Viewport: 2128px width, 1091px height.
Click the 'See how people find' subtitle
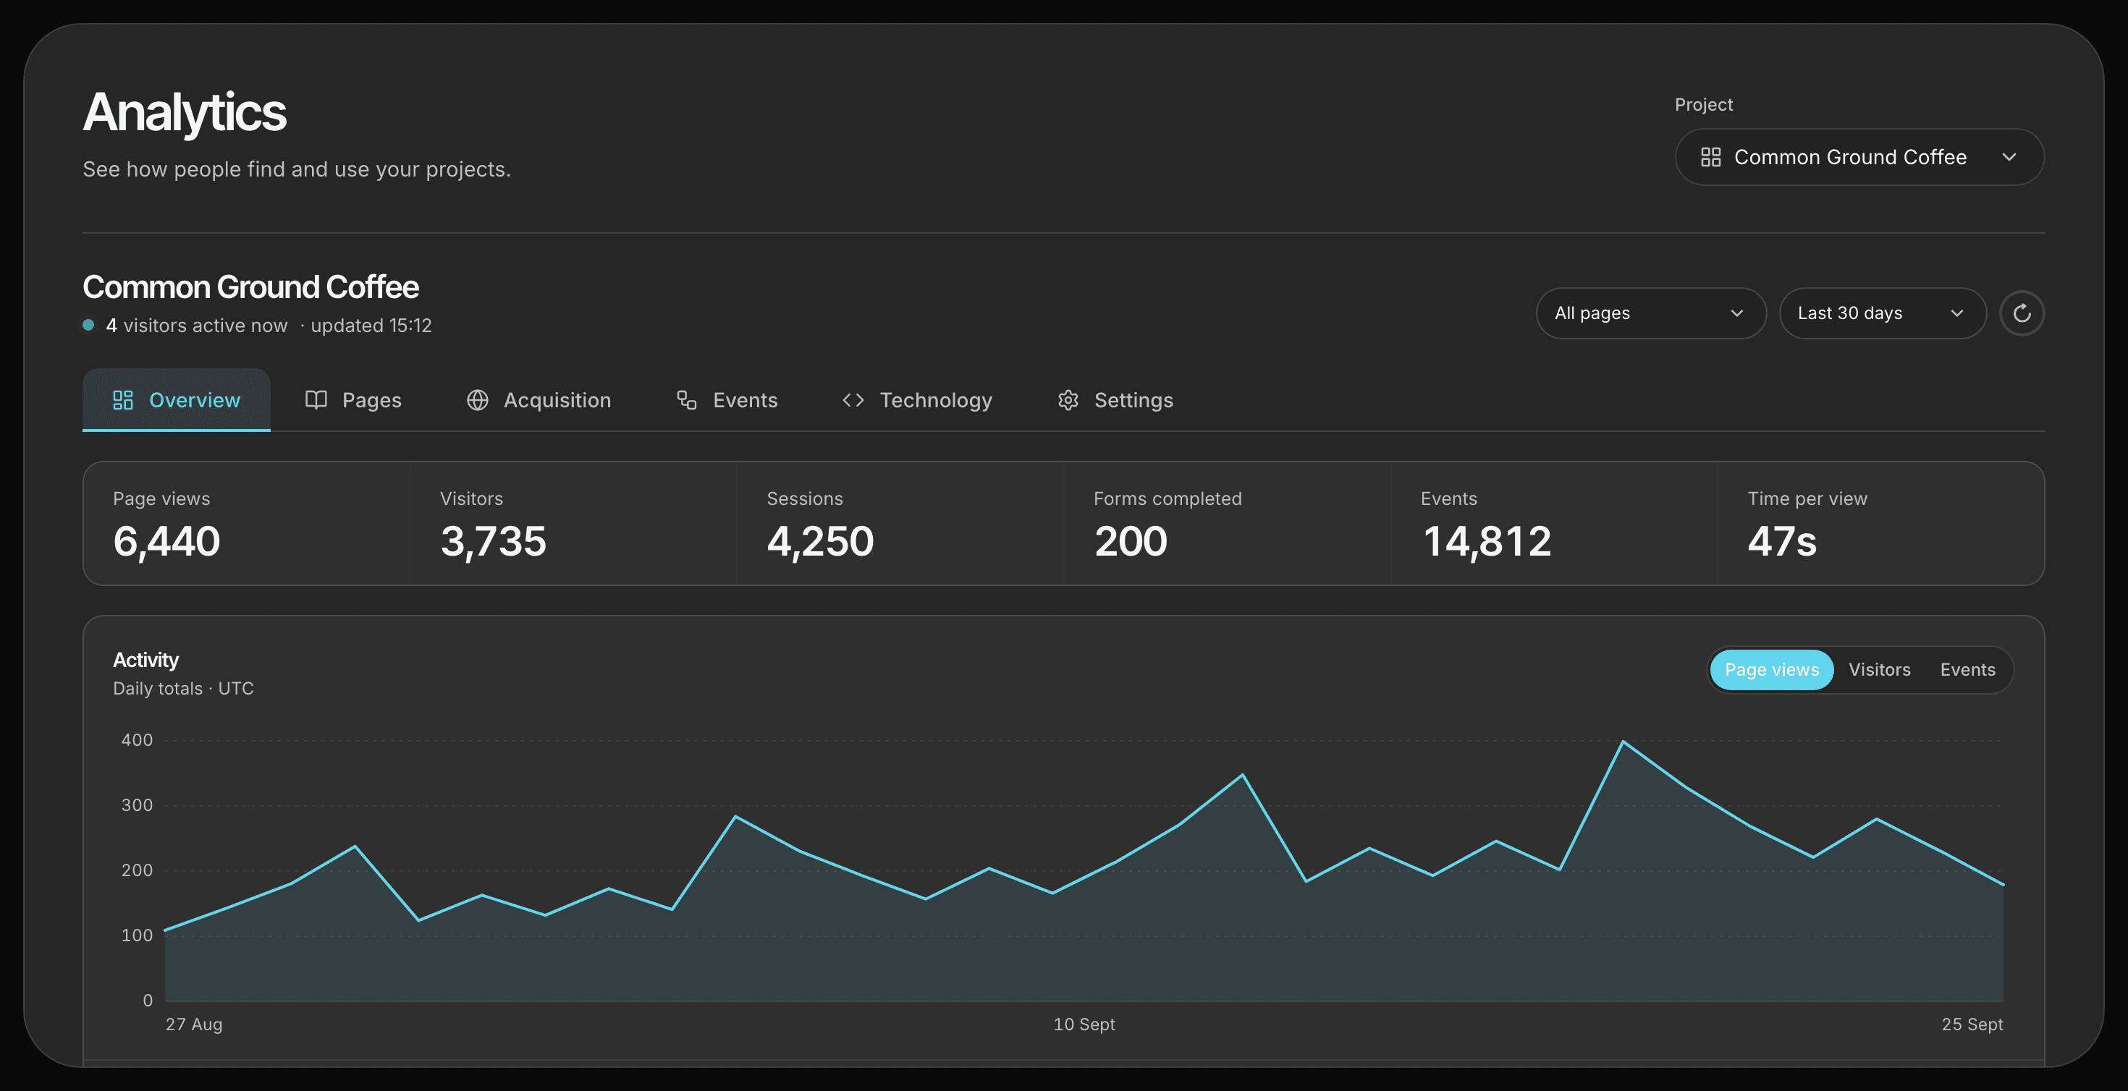click(297, 169)
